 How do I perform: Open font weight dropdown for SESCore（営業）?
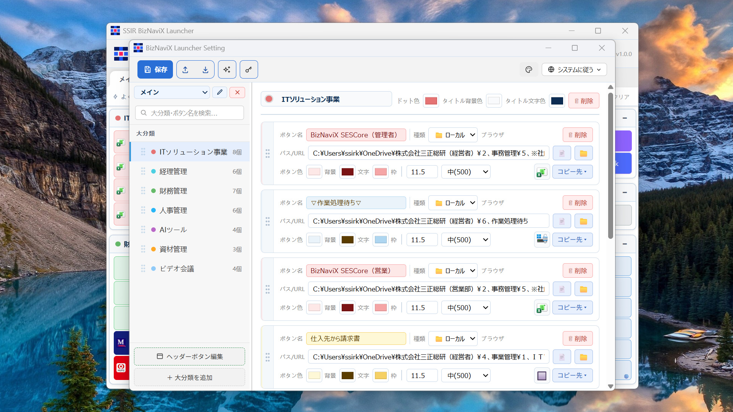tap(466, 307)
